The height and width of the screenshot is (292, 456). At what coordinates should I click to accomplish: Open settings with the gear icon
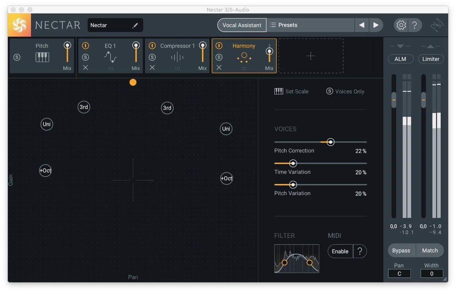click(401, 25)
